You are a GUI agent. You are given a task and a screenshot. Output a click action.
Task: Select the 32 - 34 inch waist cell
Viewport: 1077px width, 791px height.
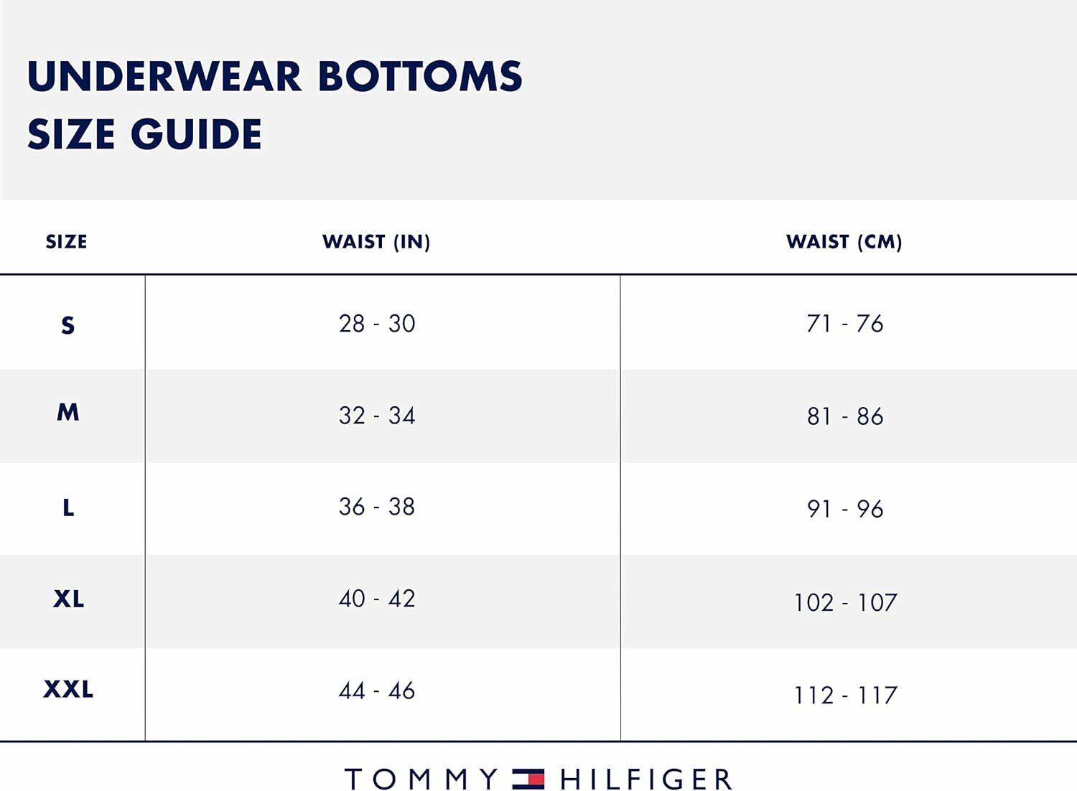[x=377, y=416]
